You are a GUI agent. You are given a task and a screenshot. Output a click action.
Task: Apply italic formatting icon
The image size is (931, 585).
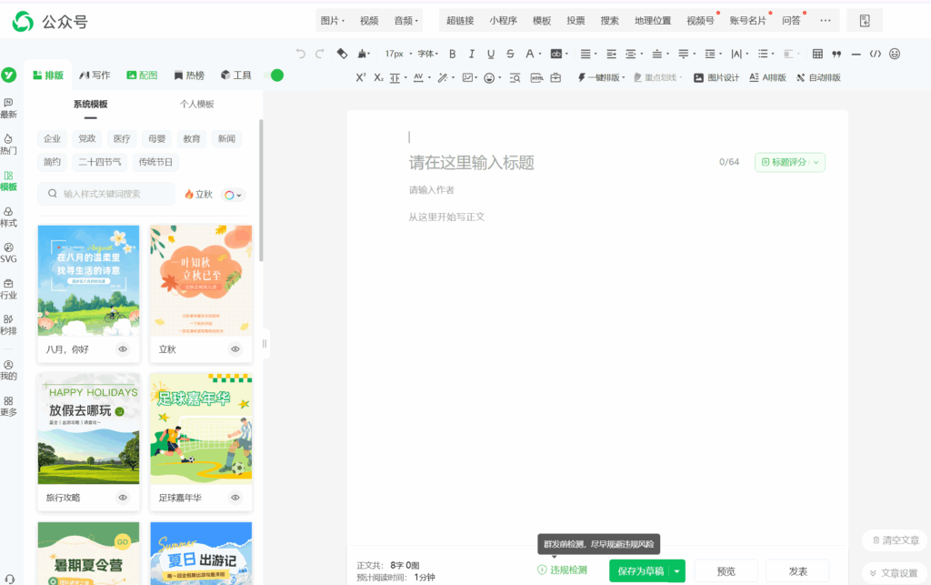coord(472,54)
